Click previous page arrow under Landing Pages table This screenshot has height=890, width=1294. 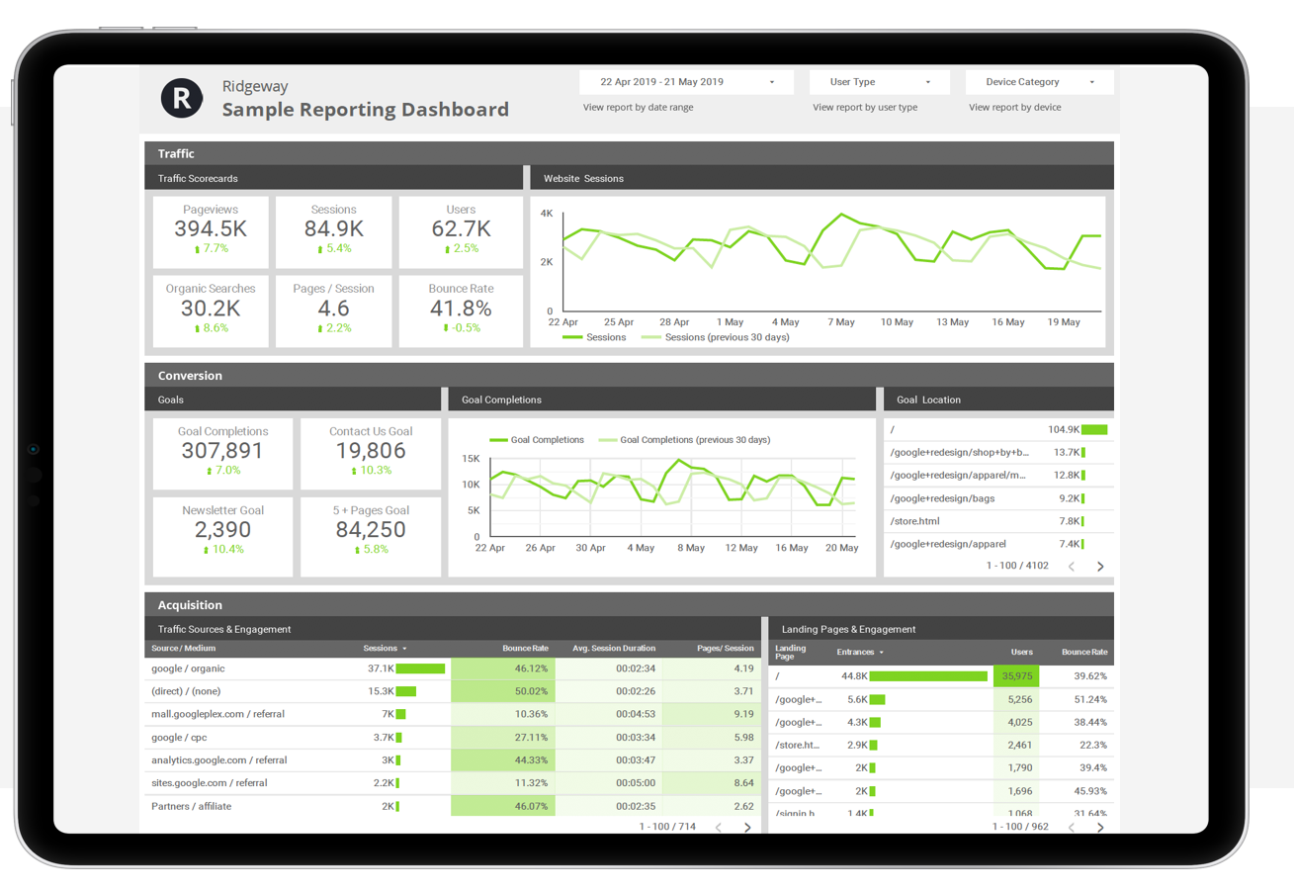(1071, 827)
